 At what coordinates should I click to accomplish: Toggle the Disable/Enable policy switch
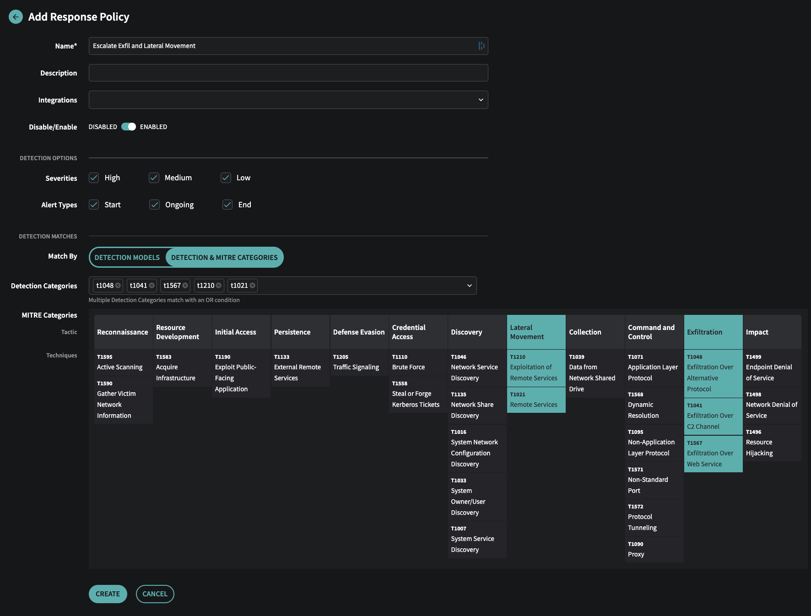pyautogui.click(x=129, y=127)
